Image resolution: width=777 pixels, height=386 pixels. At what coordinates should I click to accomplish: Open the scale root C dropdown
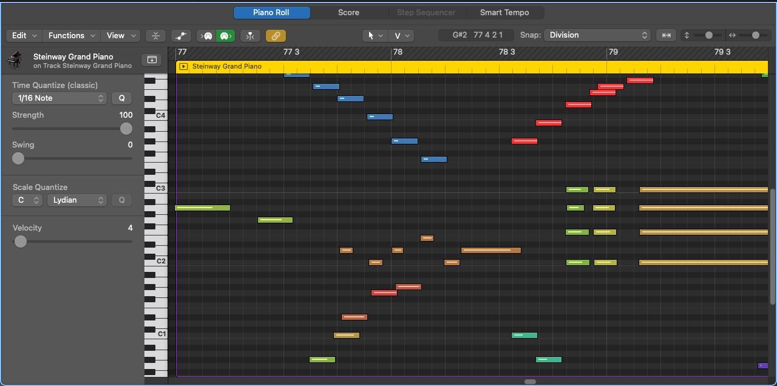click(27, 200)
